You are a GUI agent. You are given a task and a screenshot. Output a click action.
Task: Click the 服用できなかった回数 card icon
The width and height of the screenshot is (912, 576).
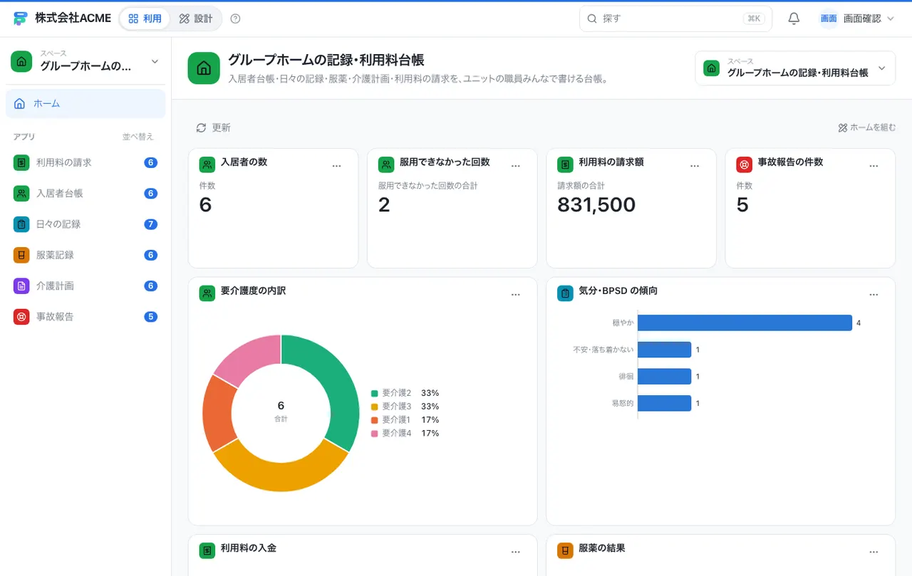coord(385,164)
